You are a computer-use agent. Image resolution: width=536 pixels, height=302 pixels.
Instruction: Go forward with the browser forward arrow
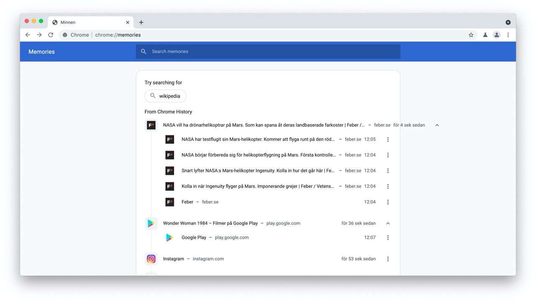click(x=39, y=35)
